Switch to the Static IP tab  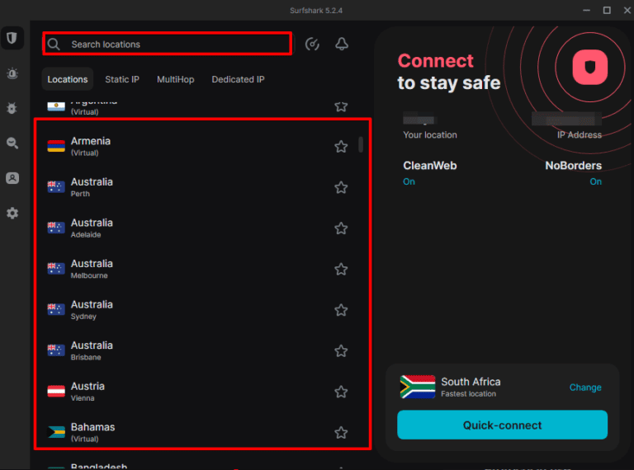click(x=122, y=79)
